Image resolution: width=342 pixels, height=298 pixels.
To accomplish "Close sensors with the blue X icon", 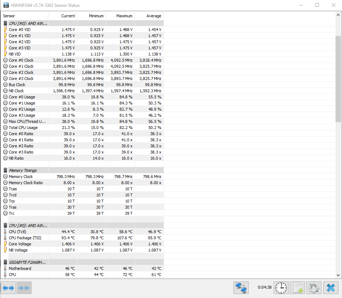I will click(x=331, y=288).
